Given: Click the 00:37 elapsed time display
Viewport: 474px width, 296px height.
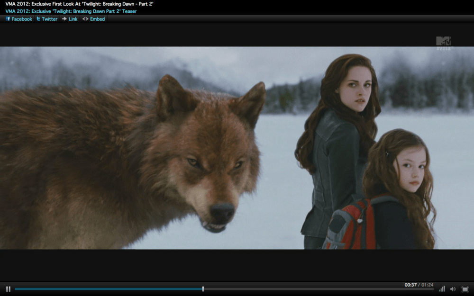Looking at the screenshot, I should pyautogui.click(x=410, y=285).
